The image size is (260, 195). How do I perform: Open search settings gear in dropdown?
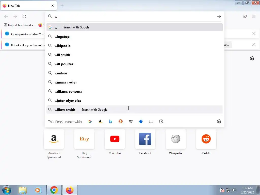pyautogui.click(x=219, y=121)
